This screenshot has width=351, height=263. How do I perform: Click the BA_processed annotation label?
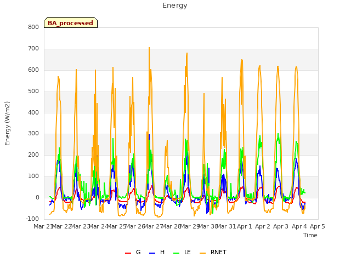[71, 23]
